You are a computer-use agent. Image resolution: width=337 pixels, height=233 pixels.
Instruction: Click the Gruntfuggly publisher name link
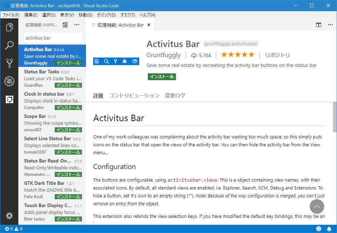(163, 55)
